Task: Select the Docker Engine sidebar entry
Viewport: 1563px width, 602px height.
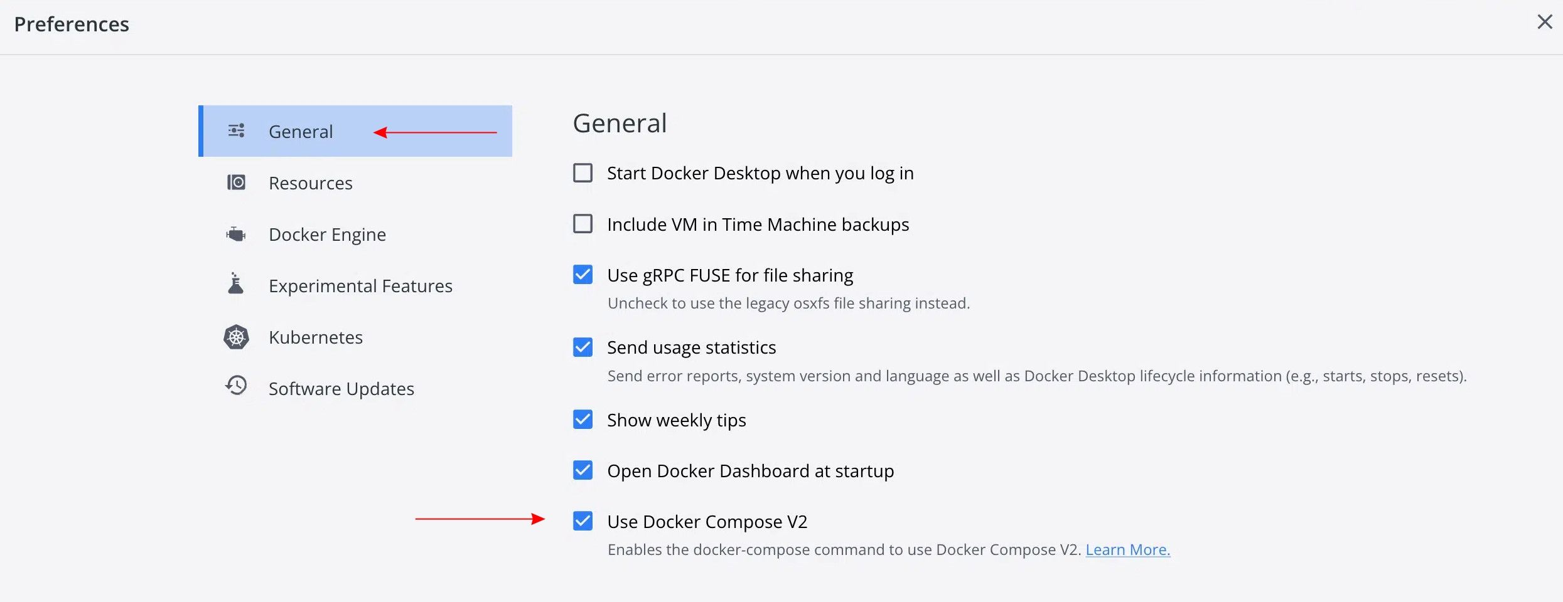Action: 327,234
